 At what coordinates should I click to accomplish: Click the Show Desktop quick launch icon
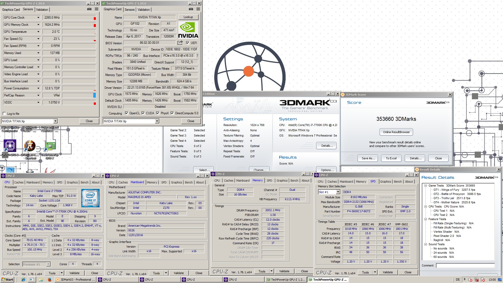[x=32, y=280]
